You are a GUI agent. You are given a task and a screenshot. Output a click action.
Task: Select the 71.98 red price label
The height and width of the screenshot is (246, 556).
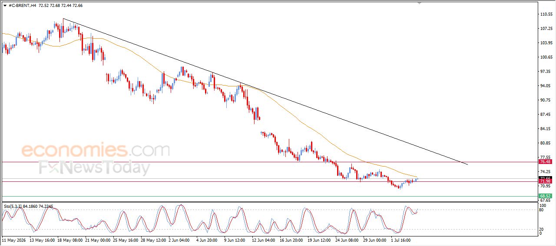click(x=545, y=181)
